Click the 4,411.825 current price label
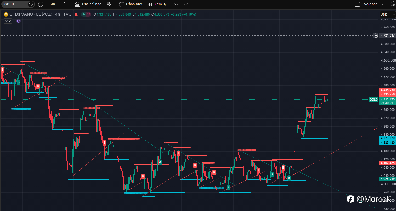This screenshot has width=396, height=211. pyautogui.click(x=388, y=99)
